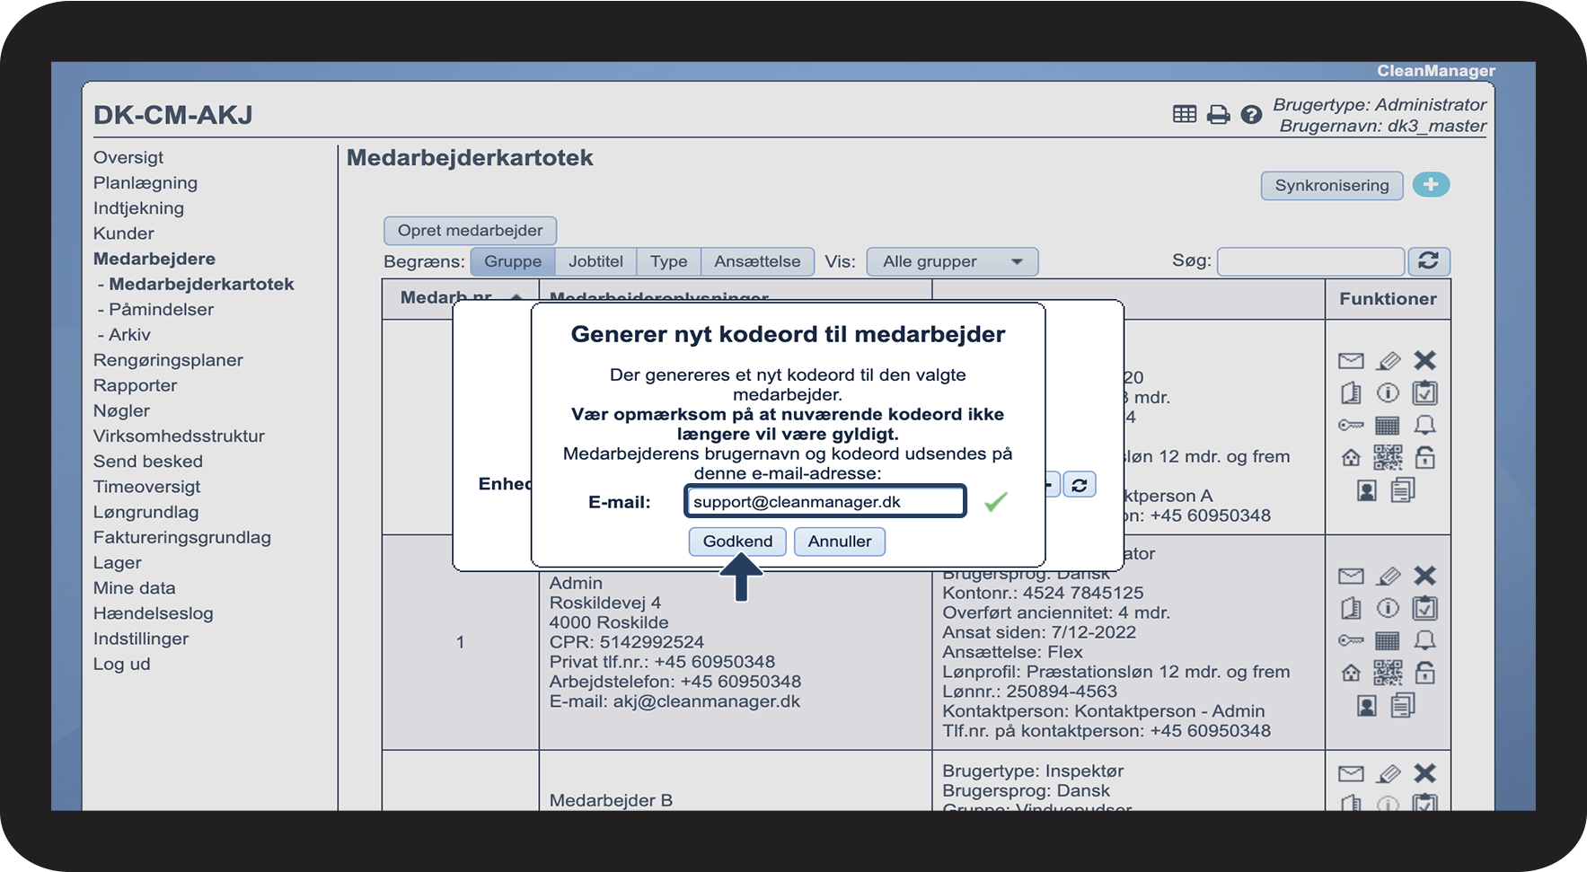Click the calendar grid icon in the Admin employee row
The width and height of the screenshot is (1587, 872).
coord(1388,640)
